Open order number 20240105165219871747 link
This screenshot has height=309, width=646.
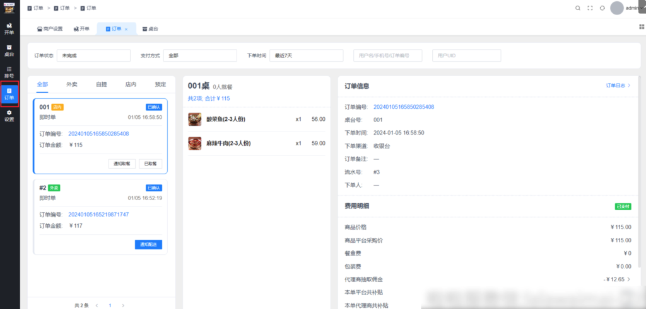(98, 215)
